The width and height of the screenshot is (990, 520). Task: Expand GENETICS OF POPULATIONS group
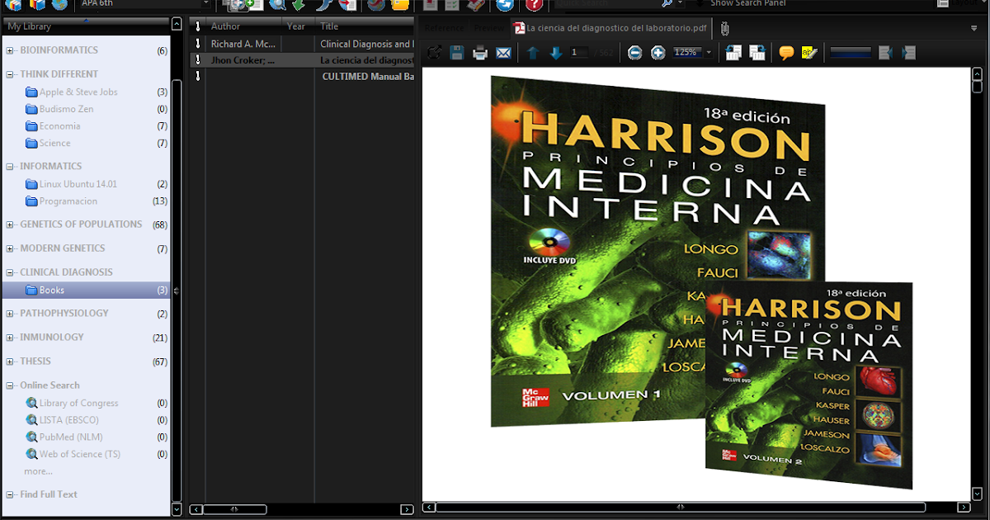[10, 225]
